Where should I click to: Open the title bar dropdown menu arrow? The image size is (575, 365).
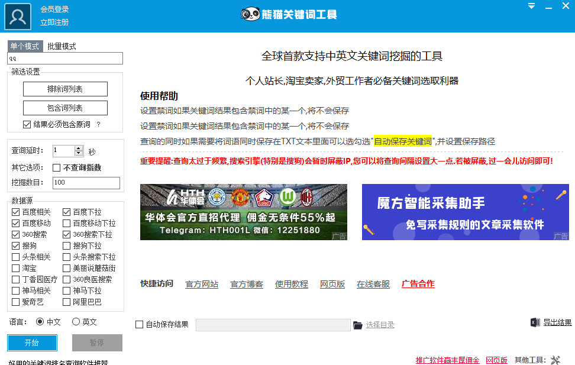click(531, 6)
